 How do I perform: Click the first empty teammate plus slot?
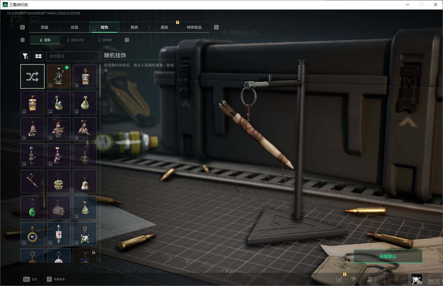coord(390,279)
